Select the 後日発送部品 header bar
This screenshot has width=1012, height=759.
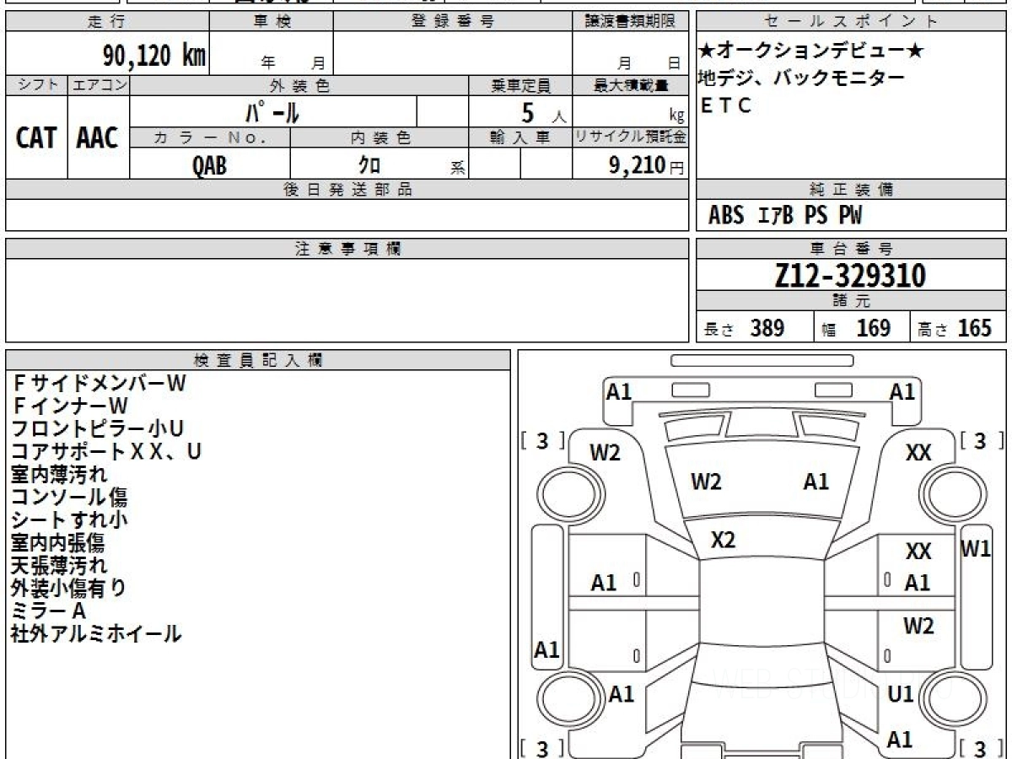[x=347, y=190]
